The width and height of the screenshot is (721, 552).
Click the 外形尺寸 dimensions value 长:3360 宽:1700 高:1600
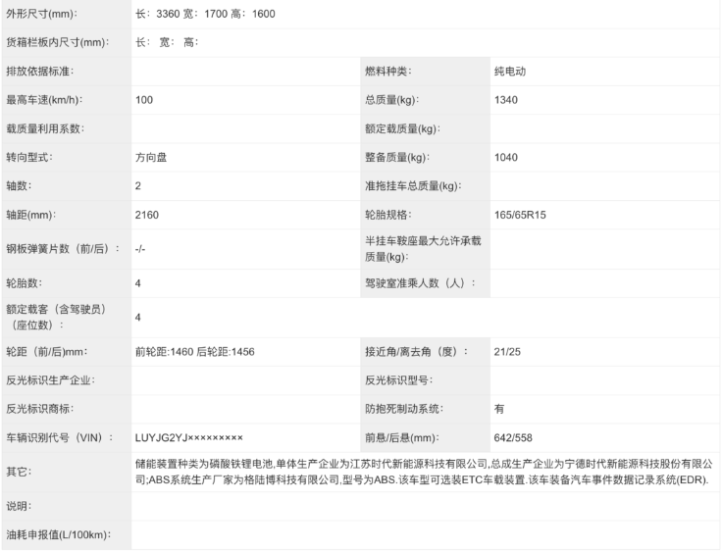point(205,14)
